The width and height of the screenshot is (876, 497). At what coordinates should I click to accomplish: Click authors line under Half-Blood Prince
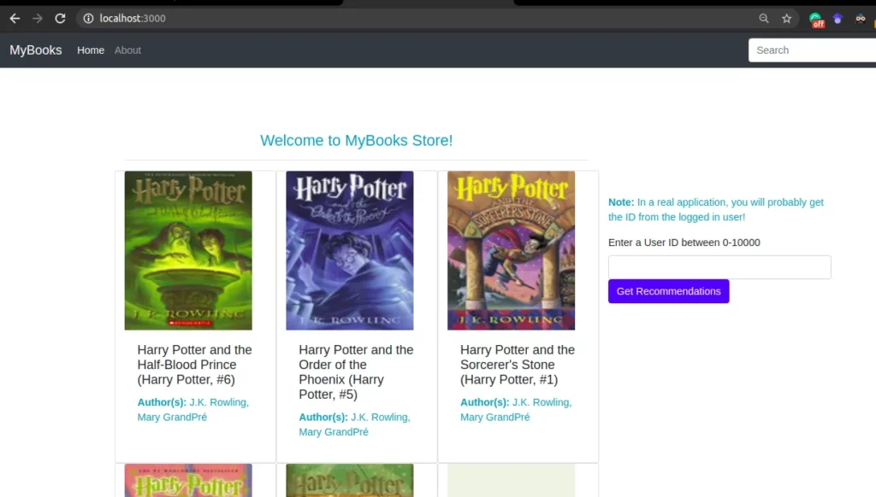pos(193,409)
